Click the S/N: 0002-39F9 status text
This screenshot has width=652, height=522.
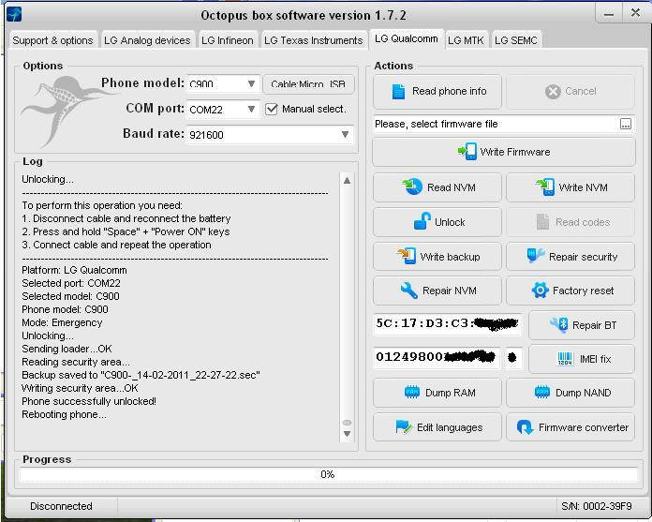click(x=597, y=506)
